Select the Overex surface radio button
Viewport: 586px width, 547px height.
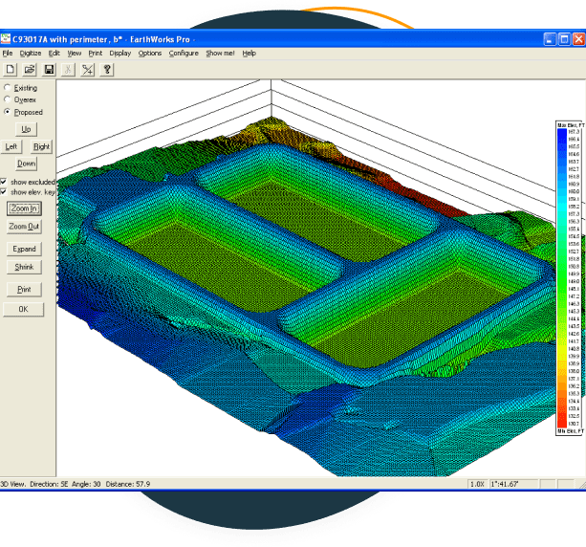click(x=7, y=99)
